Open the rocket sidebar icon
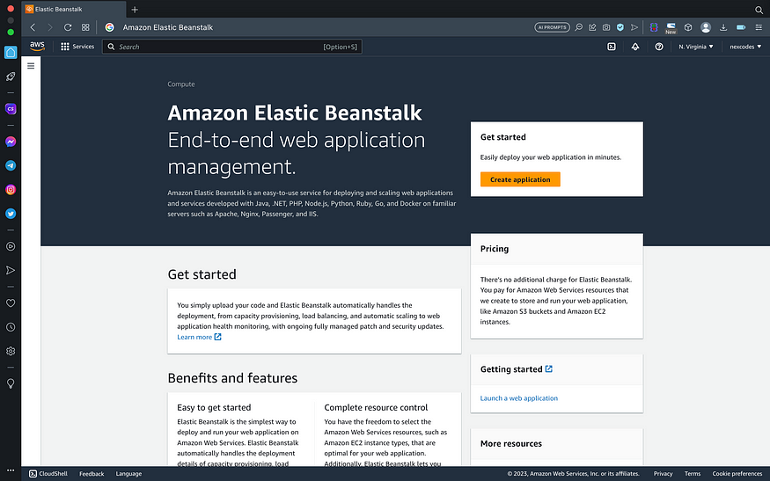The image size is (770, 481). tap(11, 77)
